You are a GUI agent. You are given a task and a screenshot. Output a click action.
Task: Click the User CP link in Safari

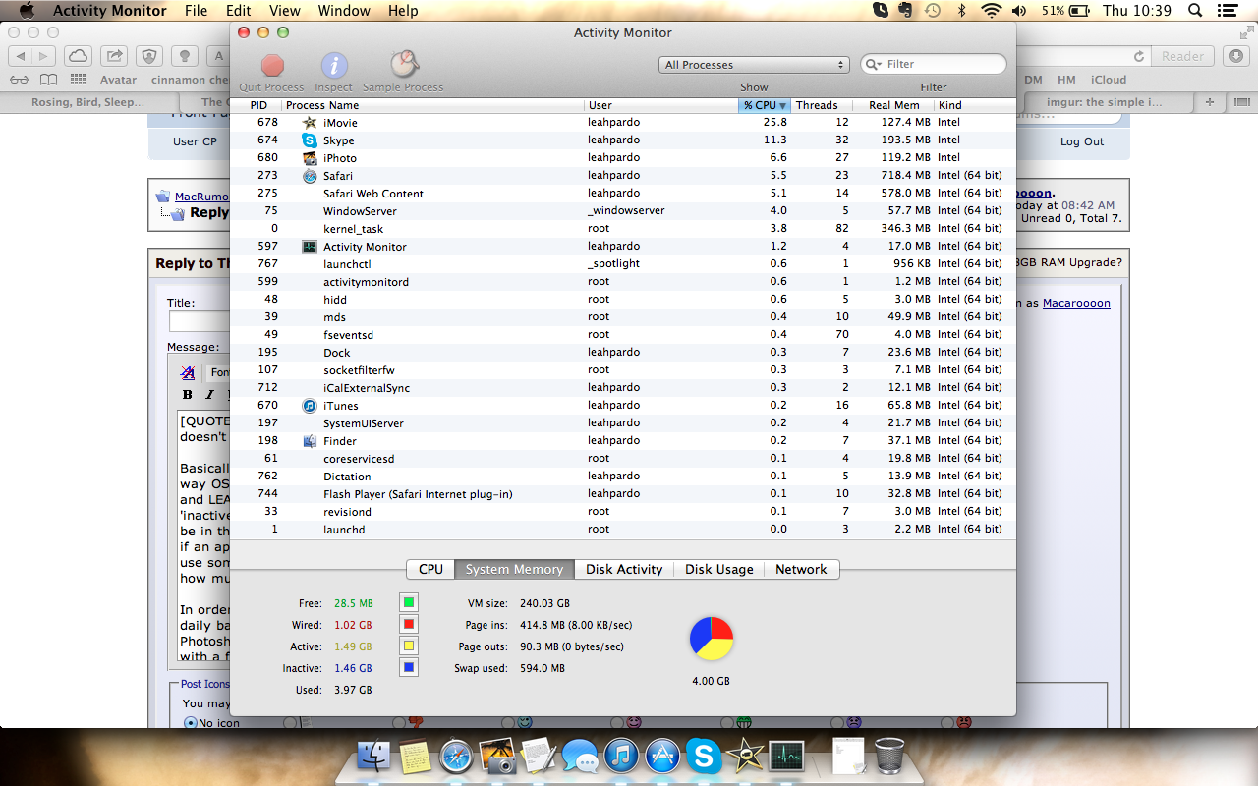(195, 141)
